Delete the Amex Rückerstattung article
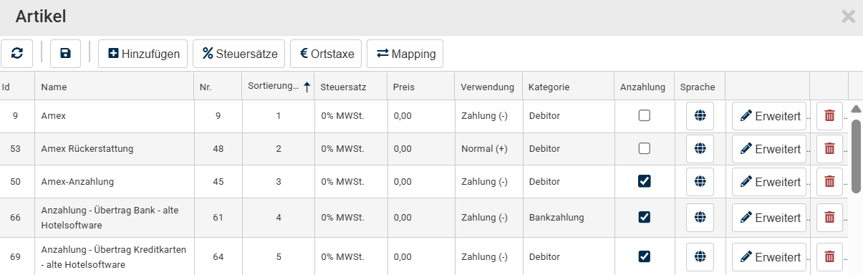Viewport: 863px width, 275px height. (829, 149)
